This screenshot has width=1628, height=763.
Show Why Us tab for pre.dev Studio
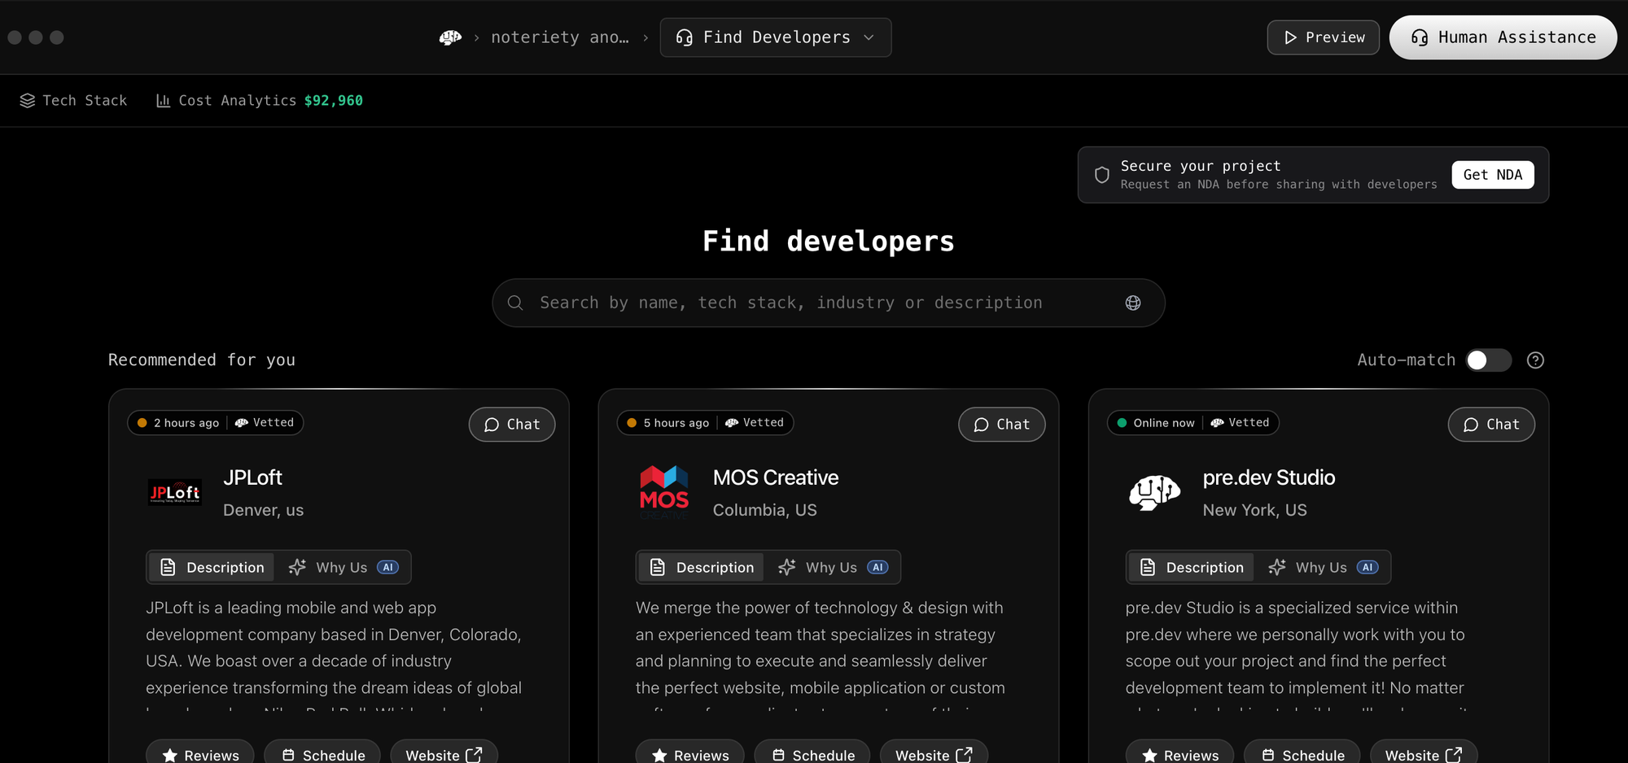(1322, 568)
